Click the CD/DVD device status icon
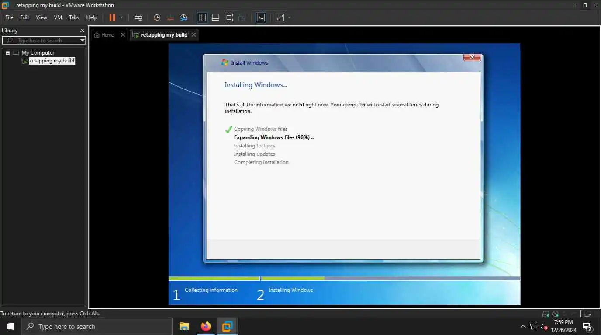Screen dimensions: 601x335 click(555, 314)
